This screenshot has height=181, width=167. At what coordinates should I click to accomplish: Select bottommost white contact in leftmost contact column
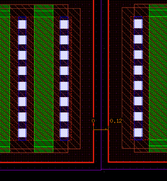[22, 133]
